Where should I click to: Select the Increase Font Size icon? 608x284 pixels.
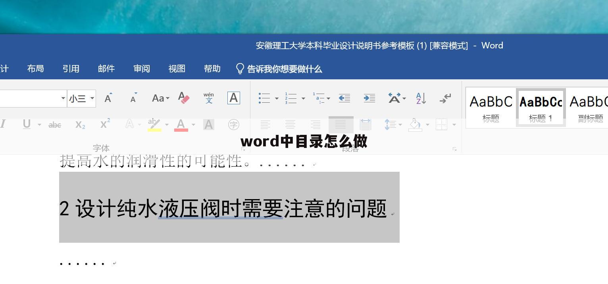108,98
